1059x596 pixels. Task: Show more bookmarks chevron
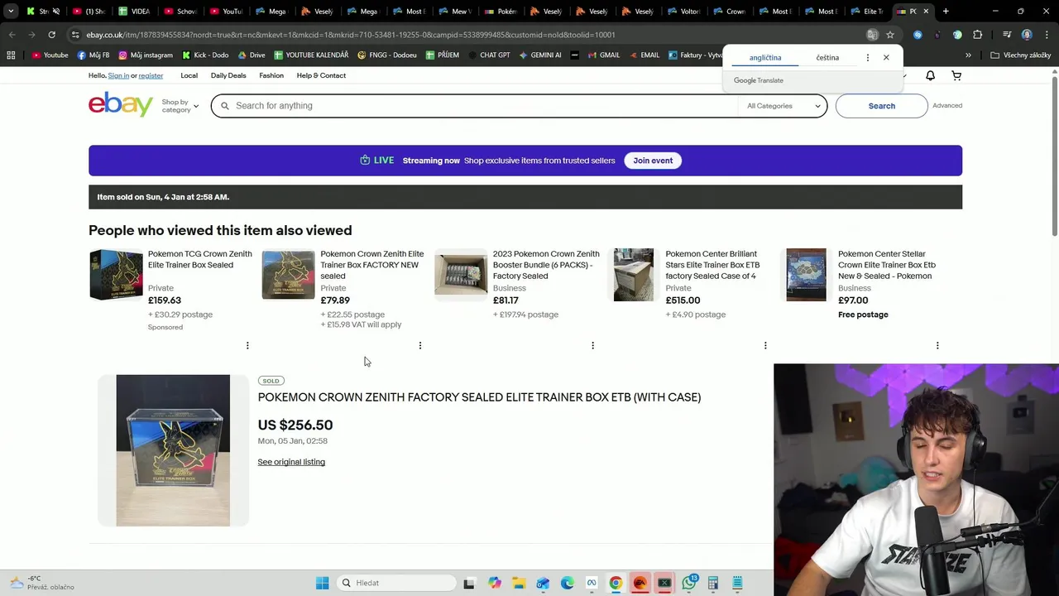pyautogui.click(x=968, y=55)
